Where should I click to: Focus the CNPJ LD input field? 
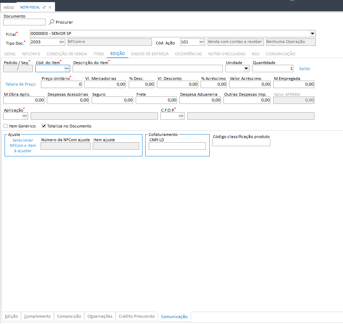[177, 146]
